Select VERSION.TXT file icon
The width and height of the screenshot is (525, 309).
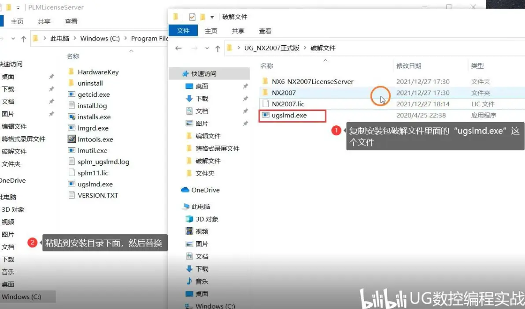click(x=71, y=195)
